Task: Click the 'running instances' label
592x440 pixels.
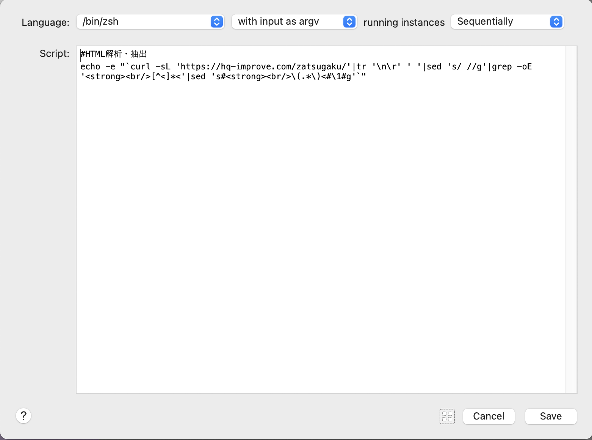Action: tap(404, 22)
